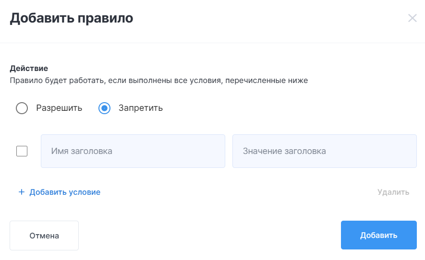Focus the Имя заголовка input field

click(133, 151)
